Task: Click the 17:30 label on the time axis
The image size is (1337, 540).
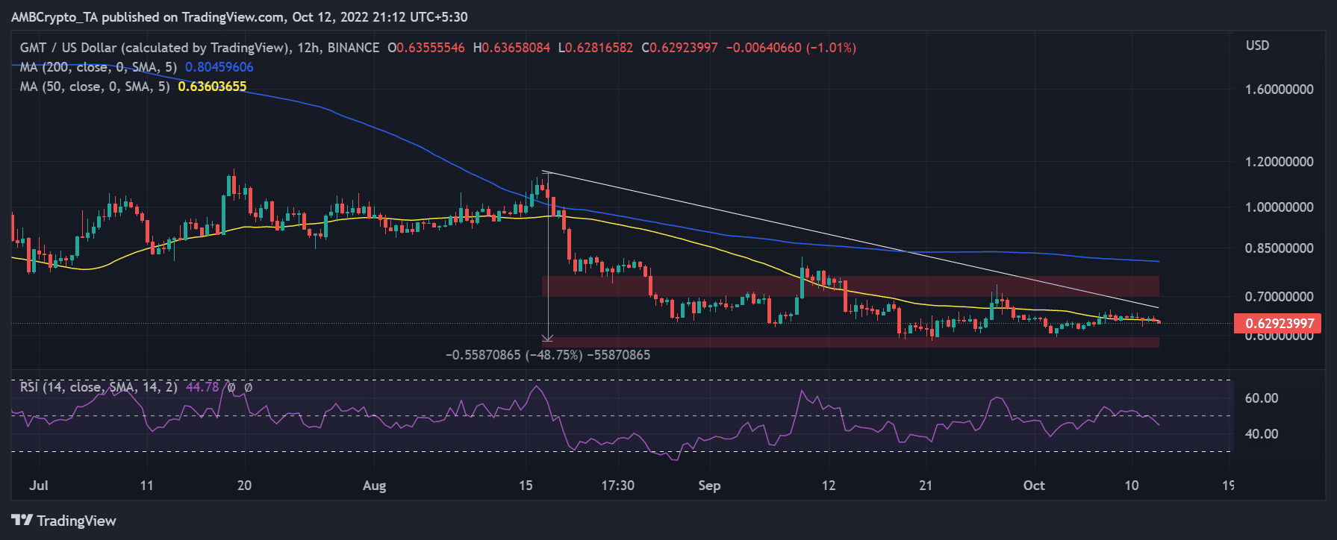Action: (x=618, y=486)
